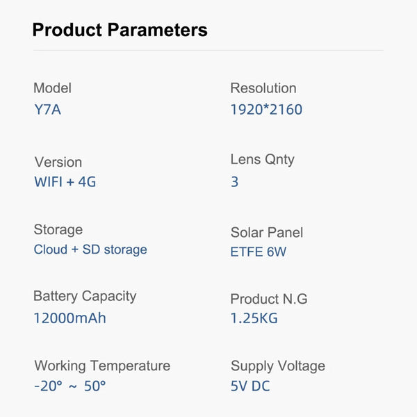Select the 1920*2160 resolution value
The width and height of the screenshot is (417, 417).
(x=266, y=109)
